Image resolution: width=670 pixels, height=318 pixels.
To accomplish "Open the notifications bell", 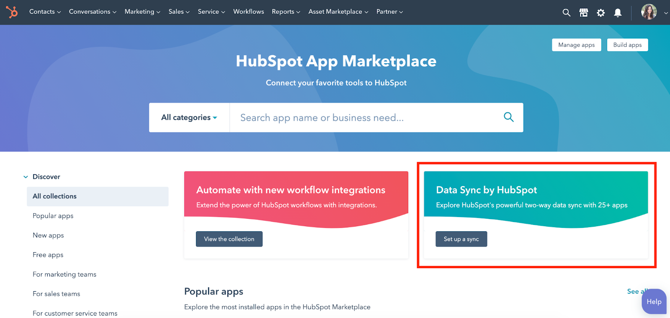I will tap(618, 13).
